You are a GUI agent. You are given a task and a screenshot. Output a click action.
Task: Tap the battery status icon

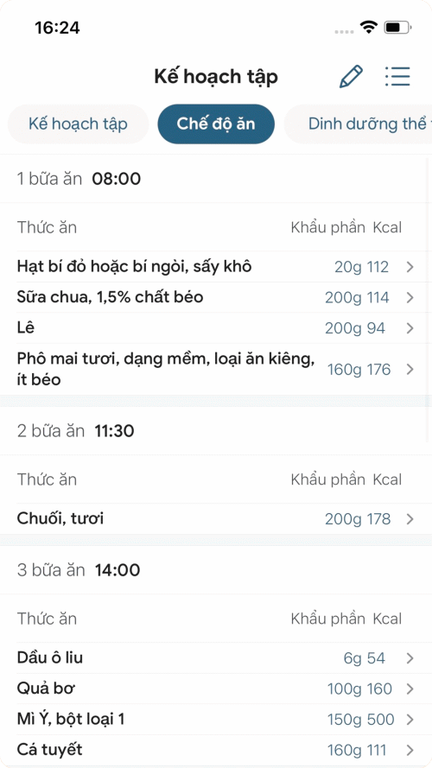coord(397,28)
